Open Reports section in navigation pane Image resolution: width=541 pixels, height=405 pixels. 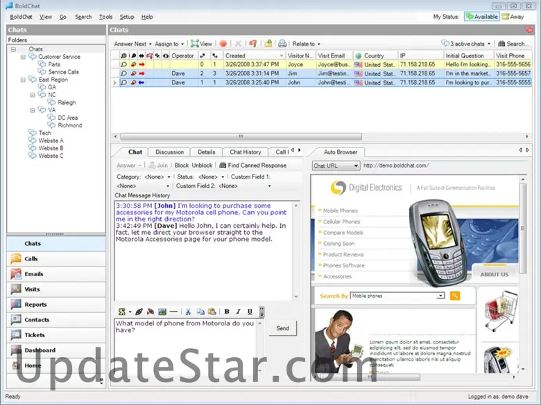tap(56, 305)
